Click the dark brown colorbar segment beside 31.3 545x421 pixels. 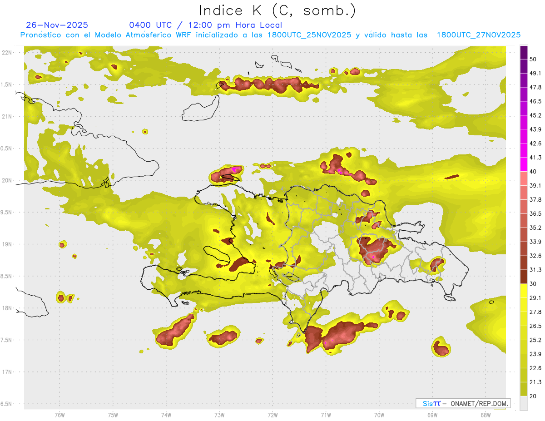524,277
